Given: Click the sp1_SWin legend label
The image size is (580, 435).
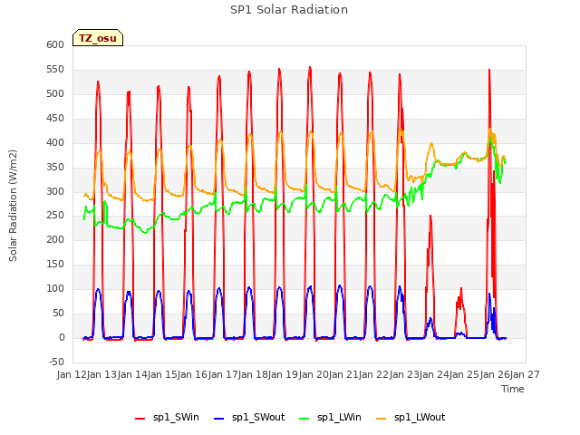Looking at the screenshot, I should pos(176,417).
